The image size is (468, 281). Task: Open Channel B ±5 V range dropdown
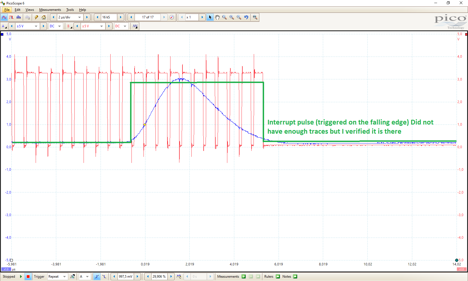pyautogui.click(x=101, y=26)
